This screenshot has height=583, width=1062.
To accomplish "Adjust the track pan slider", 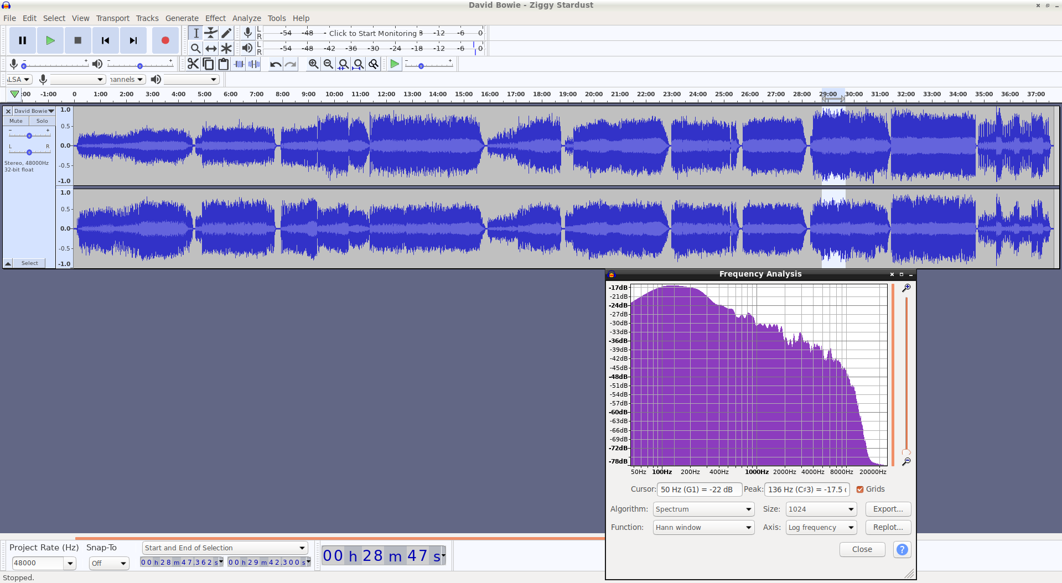I will tap(29, 152).
